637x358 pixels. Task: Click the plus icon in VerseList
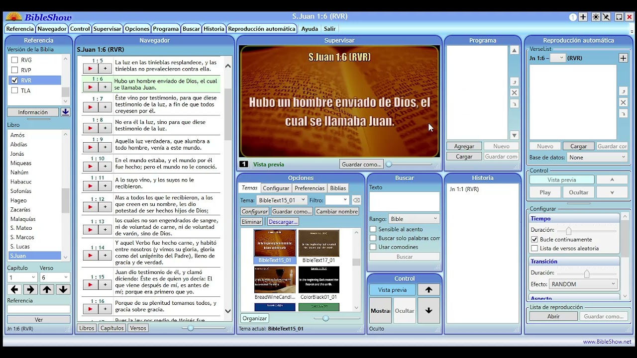(623, 58)
